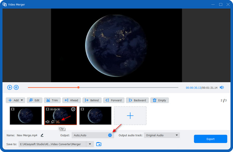This screenshot has height=152, width=233.
Task: Move clip Backward
Action: click(137, 100)
